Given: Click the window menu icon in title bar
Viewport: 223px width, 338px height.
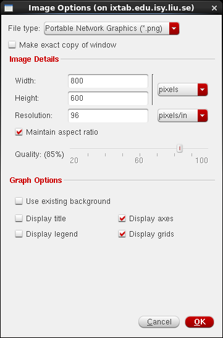Looking at the screenshot, I should (x=9, y=8).
